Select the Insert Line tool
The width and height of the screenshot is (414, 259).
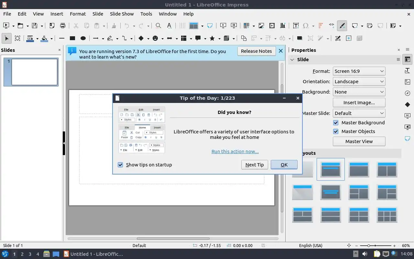pos(62,38)
